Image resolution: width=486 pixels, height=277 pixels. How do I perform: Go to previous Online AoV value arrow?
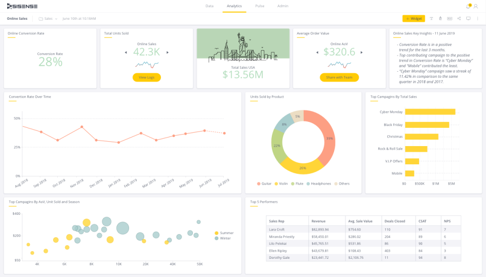[317, 52]
